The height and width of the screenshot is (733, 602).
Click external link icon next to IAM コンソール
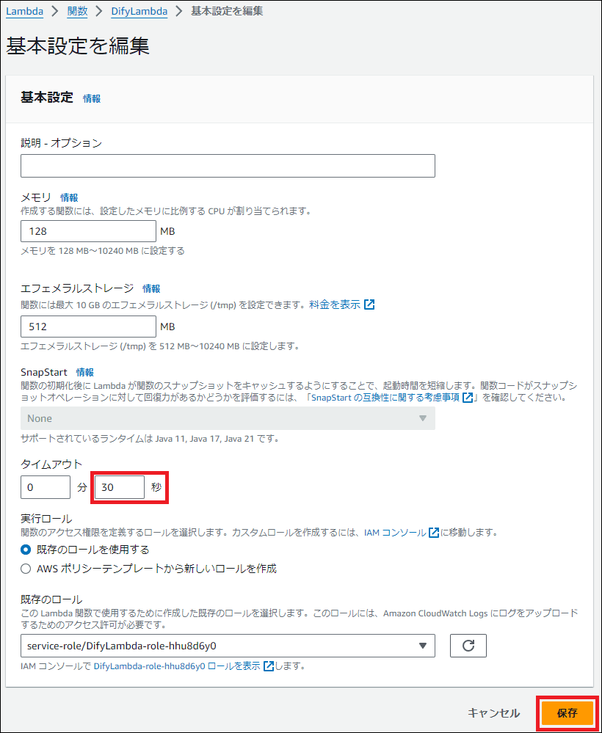coord(434,533)
